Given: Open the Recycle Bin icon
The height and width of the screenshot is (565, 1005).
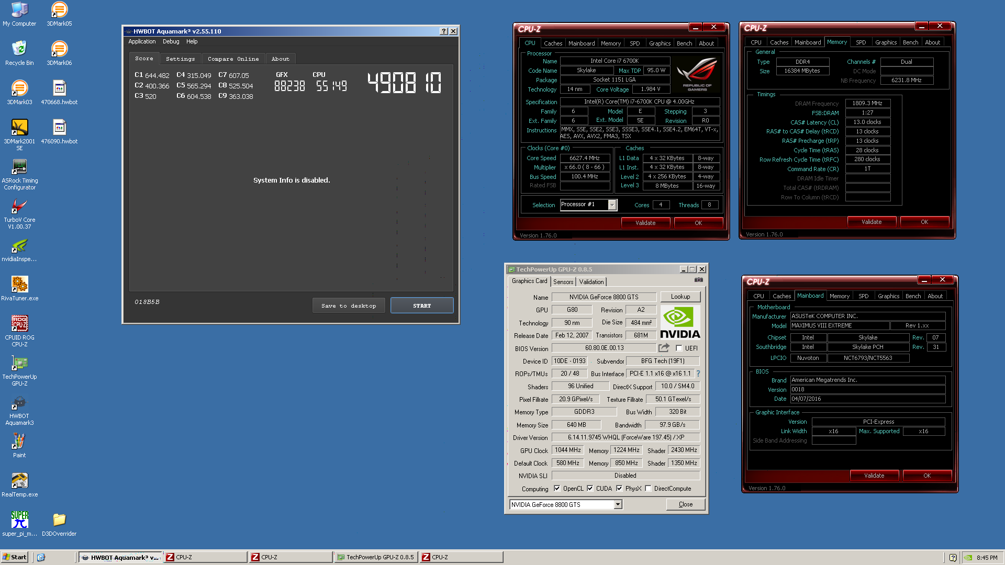Looking at the screenshot, I should pyautogui.click(x=19, y=53).
